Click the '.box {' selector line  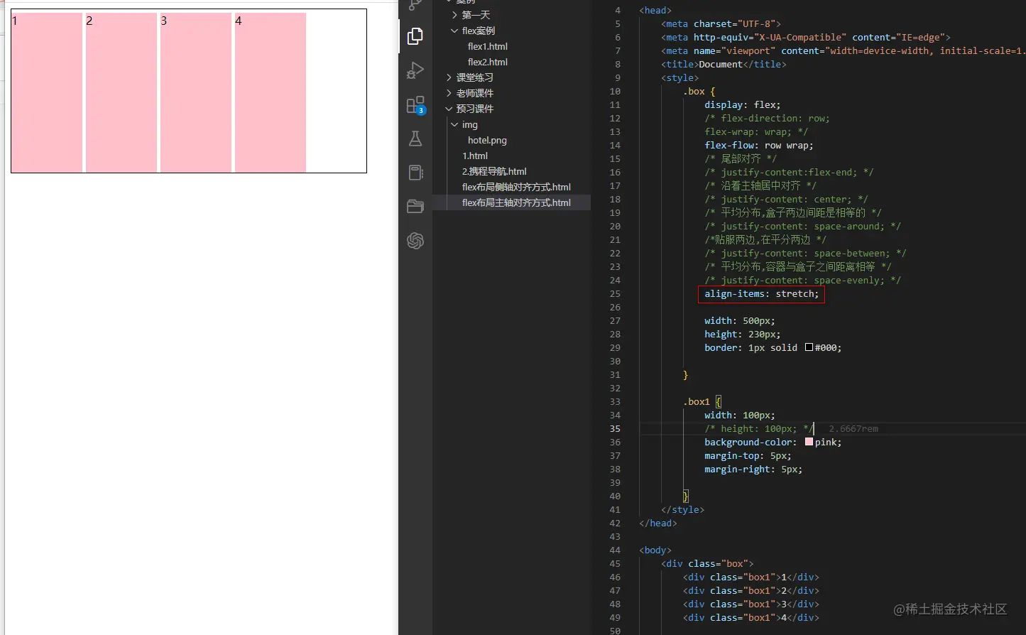(x=699, y=91)
